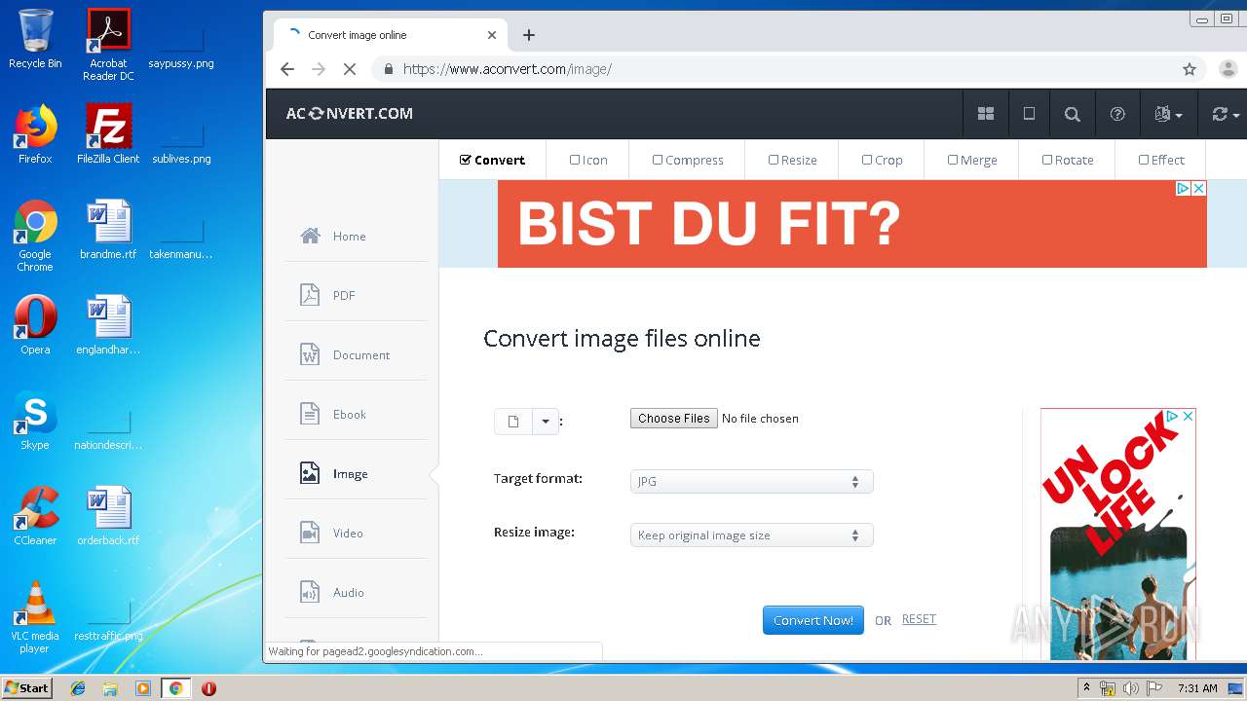The image size is (1247, 701).
Task: Check the Crop option
Action: click(882, 160)
